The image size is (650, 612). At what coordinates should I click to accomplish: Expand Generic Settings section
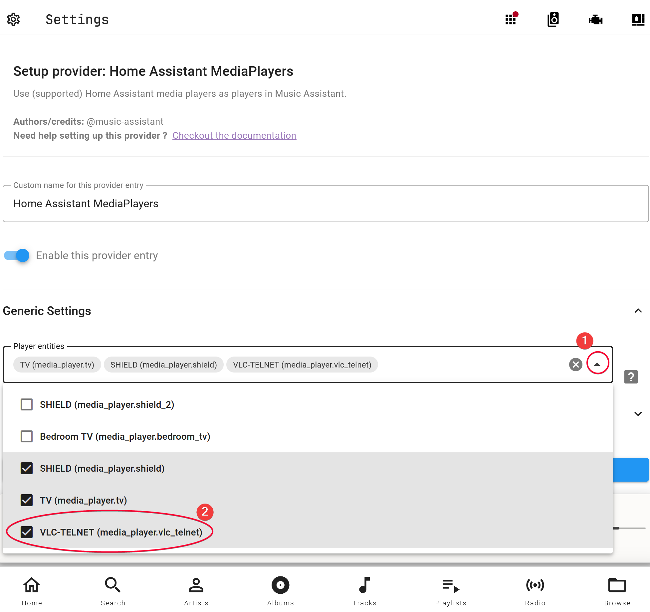pos(638,311)
